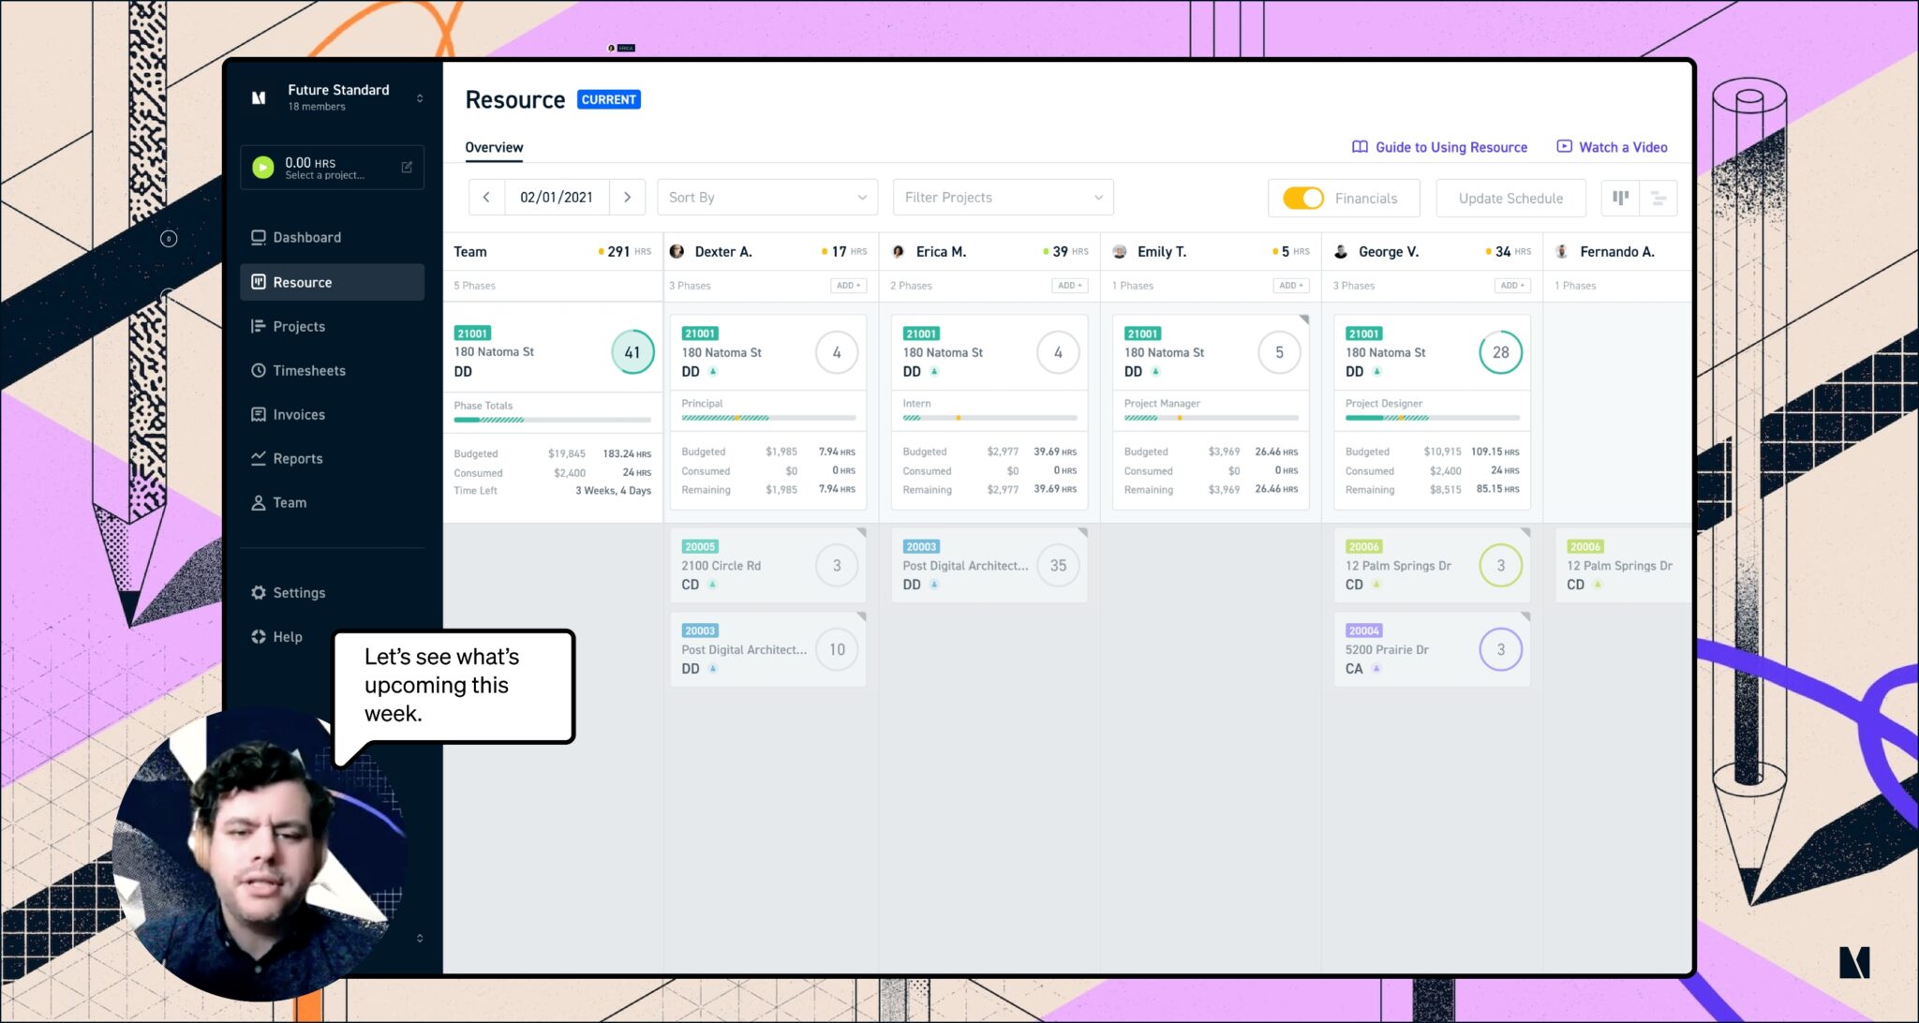The height and width of the screenshot is (1023, 1919).
Task: Start the green timer play button
Action: (263, 168)
